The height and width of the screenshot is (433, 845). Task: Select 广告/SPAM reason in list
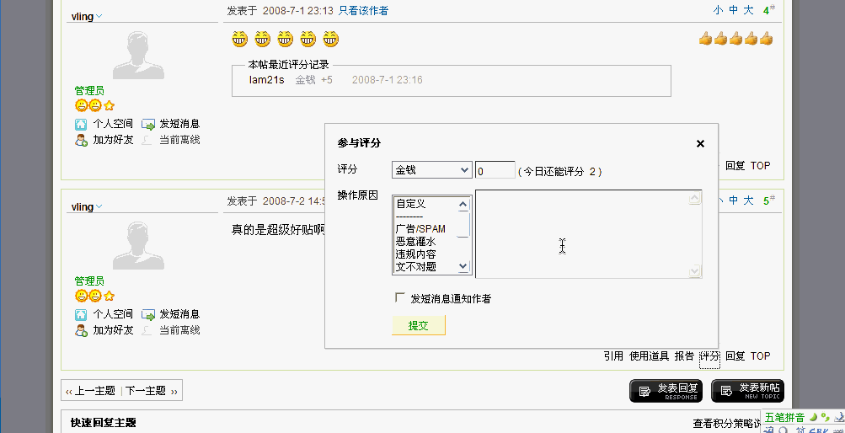(x=420, y=229)
